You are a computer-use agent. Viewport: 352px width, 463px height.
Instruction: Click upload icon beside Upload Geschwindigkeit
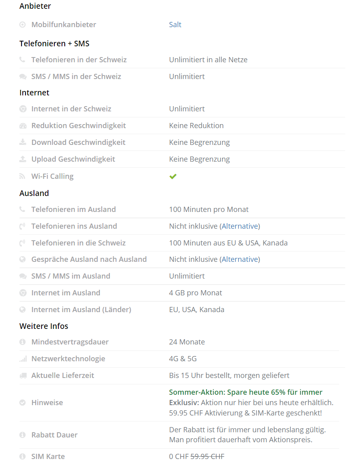(x=23, y=159)
